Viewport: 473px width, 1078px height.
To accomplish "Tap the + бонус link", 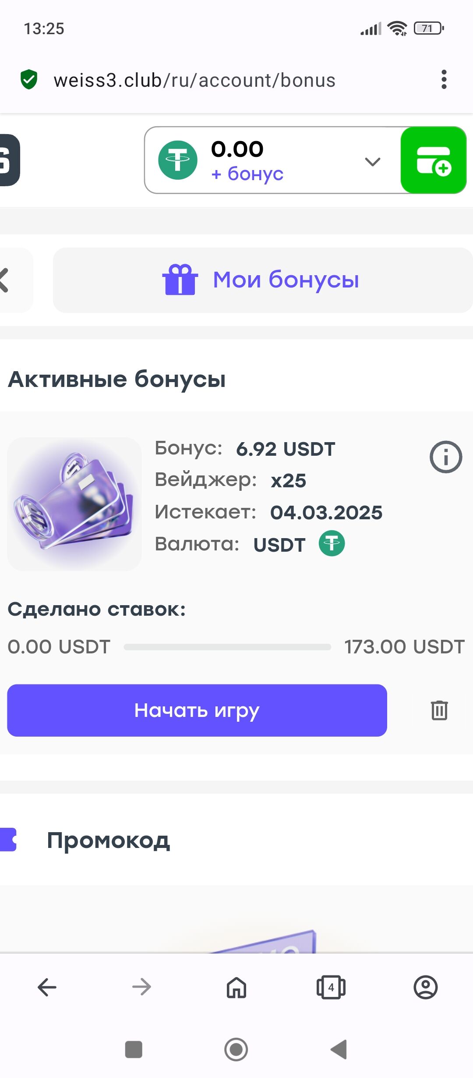I will 247,174.
